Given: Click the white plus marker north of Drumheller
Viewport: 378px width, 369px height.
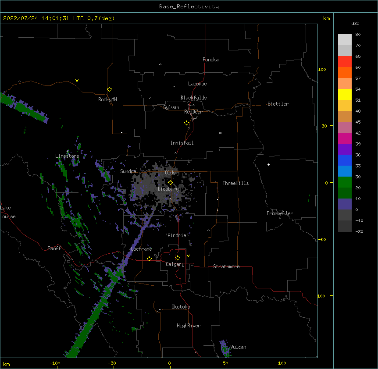Looking at the screenshot, I should [268, 164].
